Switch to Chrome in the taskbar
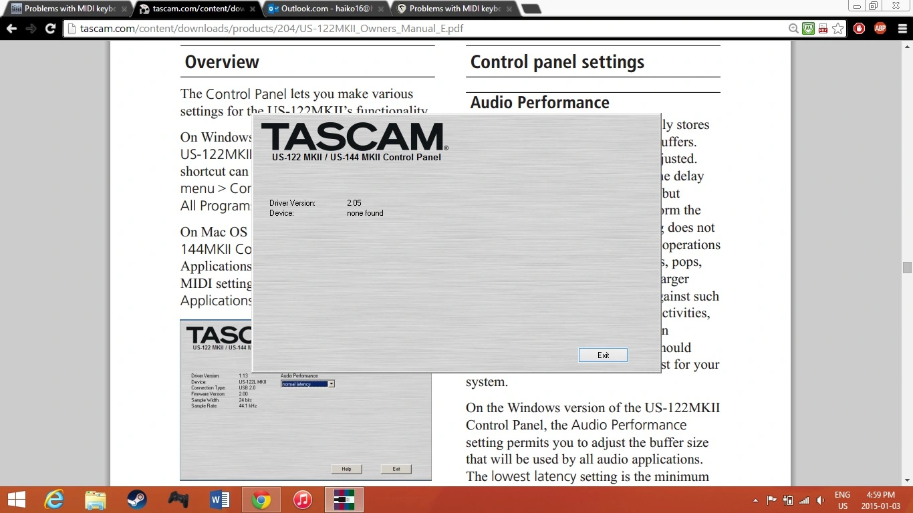The image size is (913, 513). point(261,500)
